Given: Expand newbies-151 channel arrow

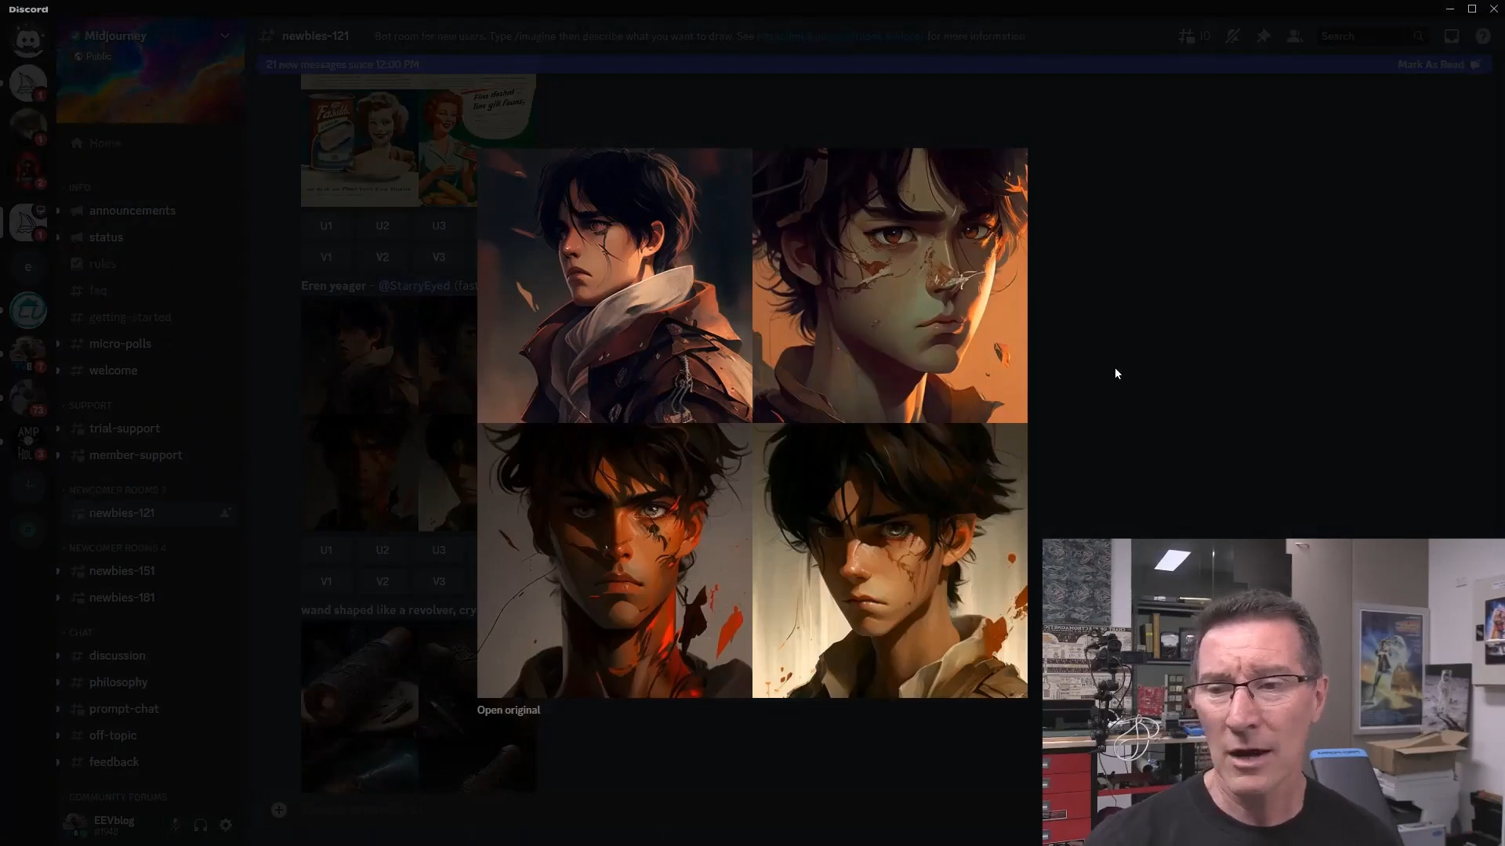Looking at the screenshot, I should click(58, 571).
